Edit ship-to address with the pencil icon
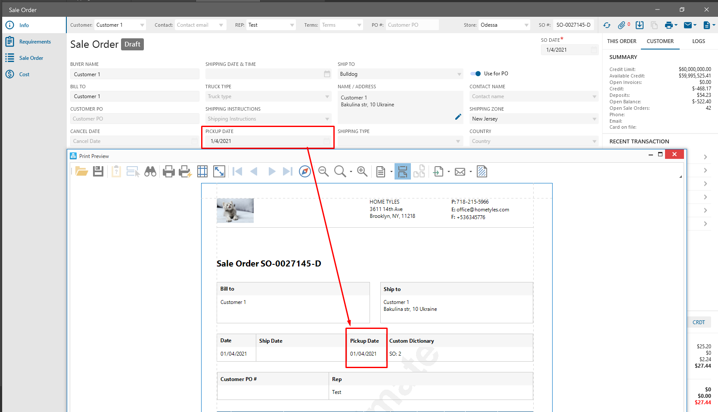 tap(458, 117)
